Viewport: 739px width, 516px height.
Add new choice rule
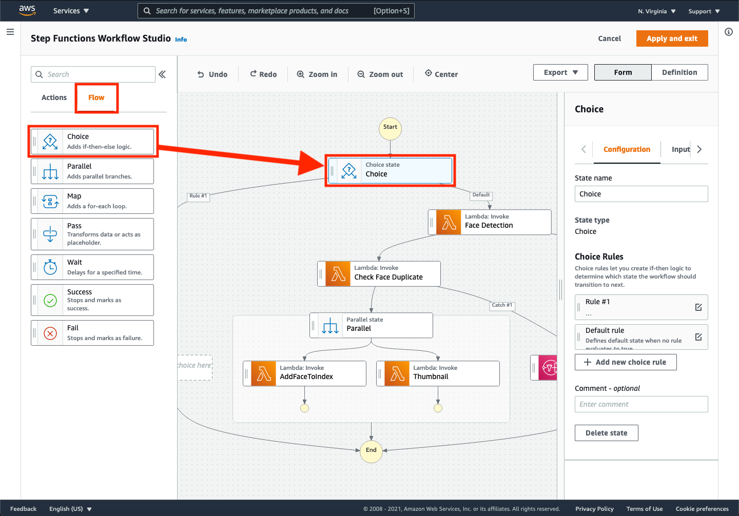[626, 362]
